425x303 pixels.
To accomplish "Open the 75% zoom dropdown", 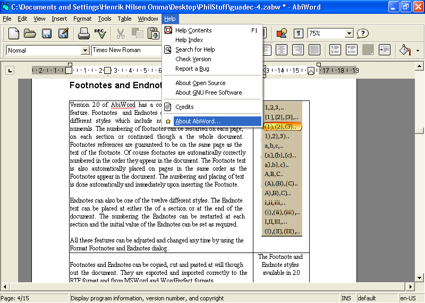I will 349,33.
